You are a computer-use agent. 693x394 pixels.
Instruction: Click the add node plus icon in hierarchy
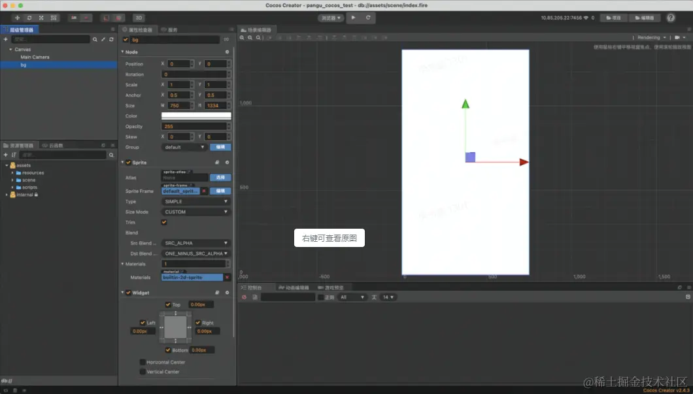(x=6, y=40)
